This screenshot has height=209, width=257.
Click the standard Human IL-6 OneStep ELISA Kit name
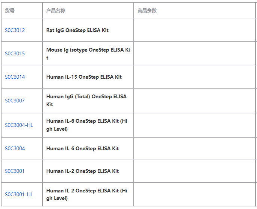pos(82,148)
